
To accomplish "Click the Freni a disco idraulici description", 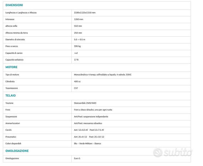I will click(x=93, y=110).
